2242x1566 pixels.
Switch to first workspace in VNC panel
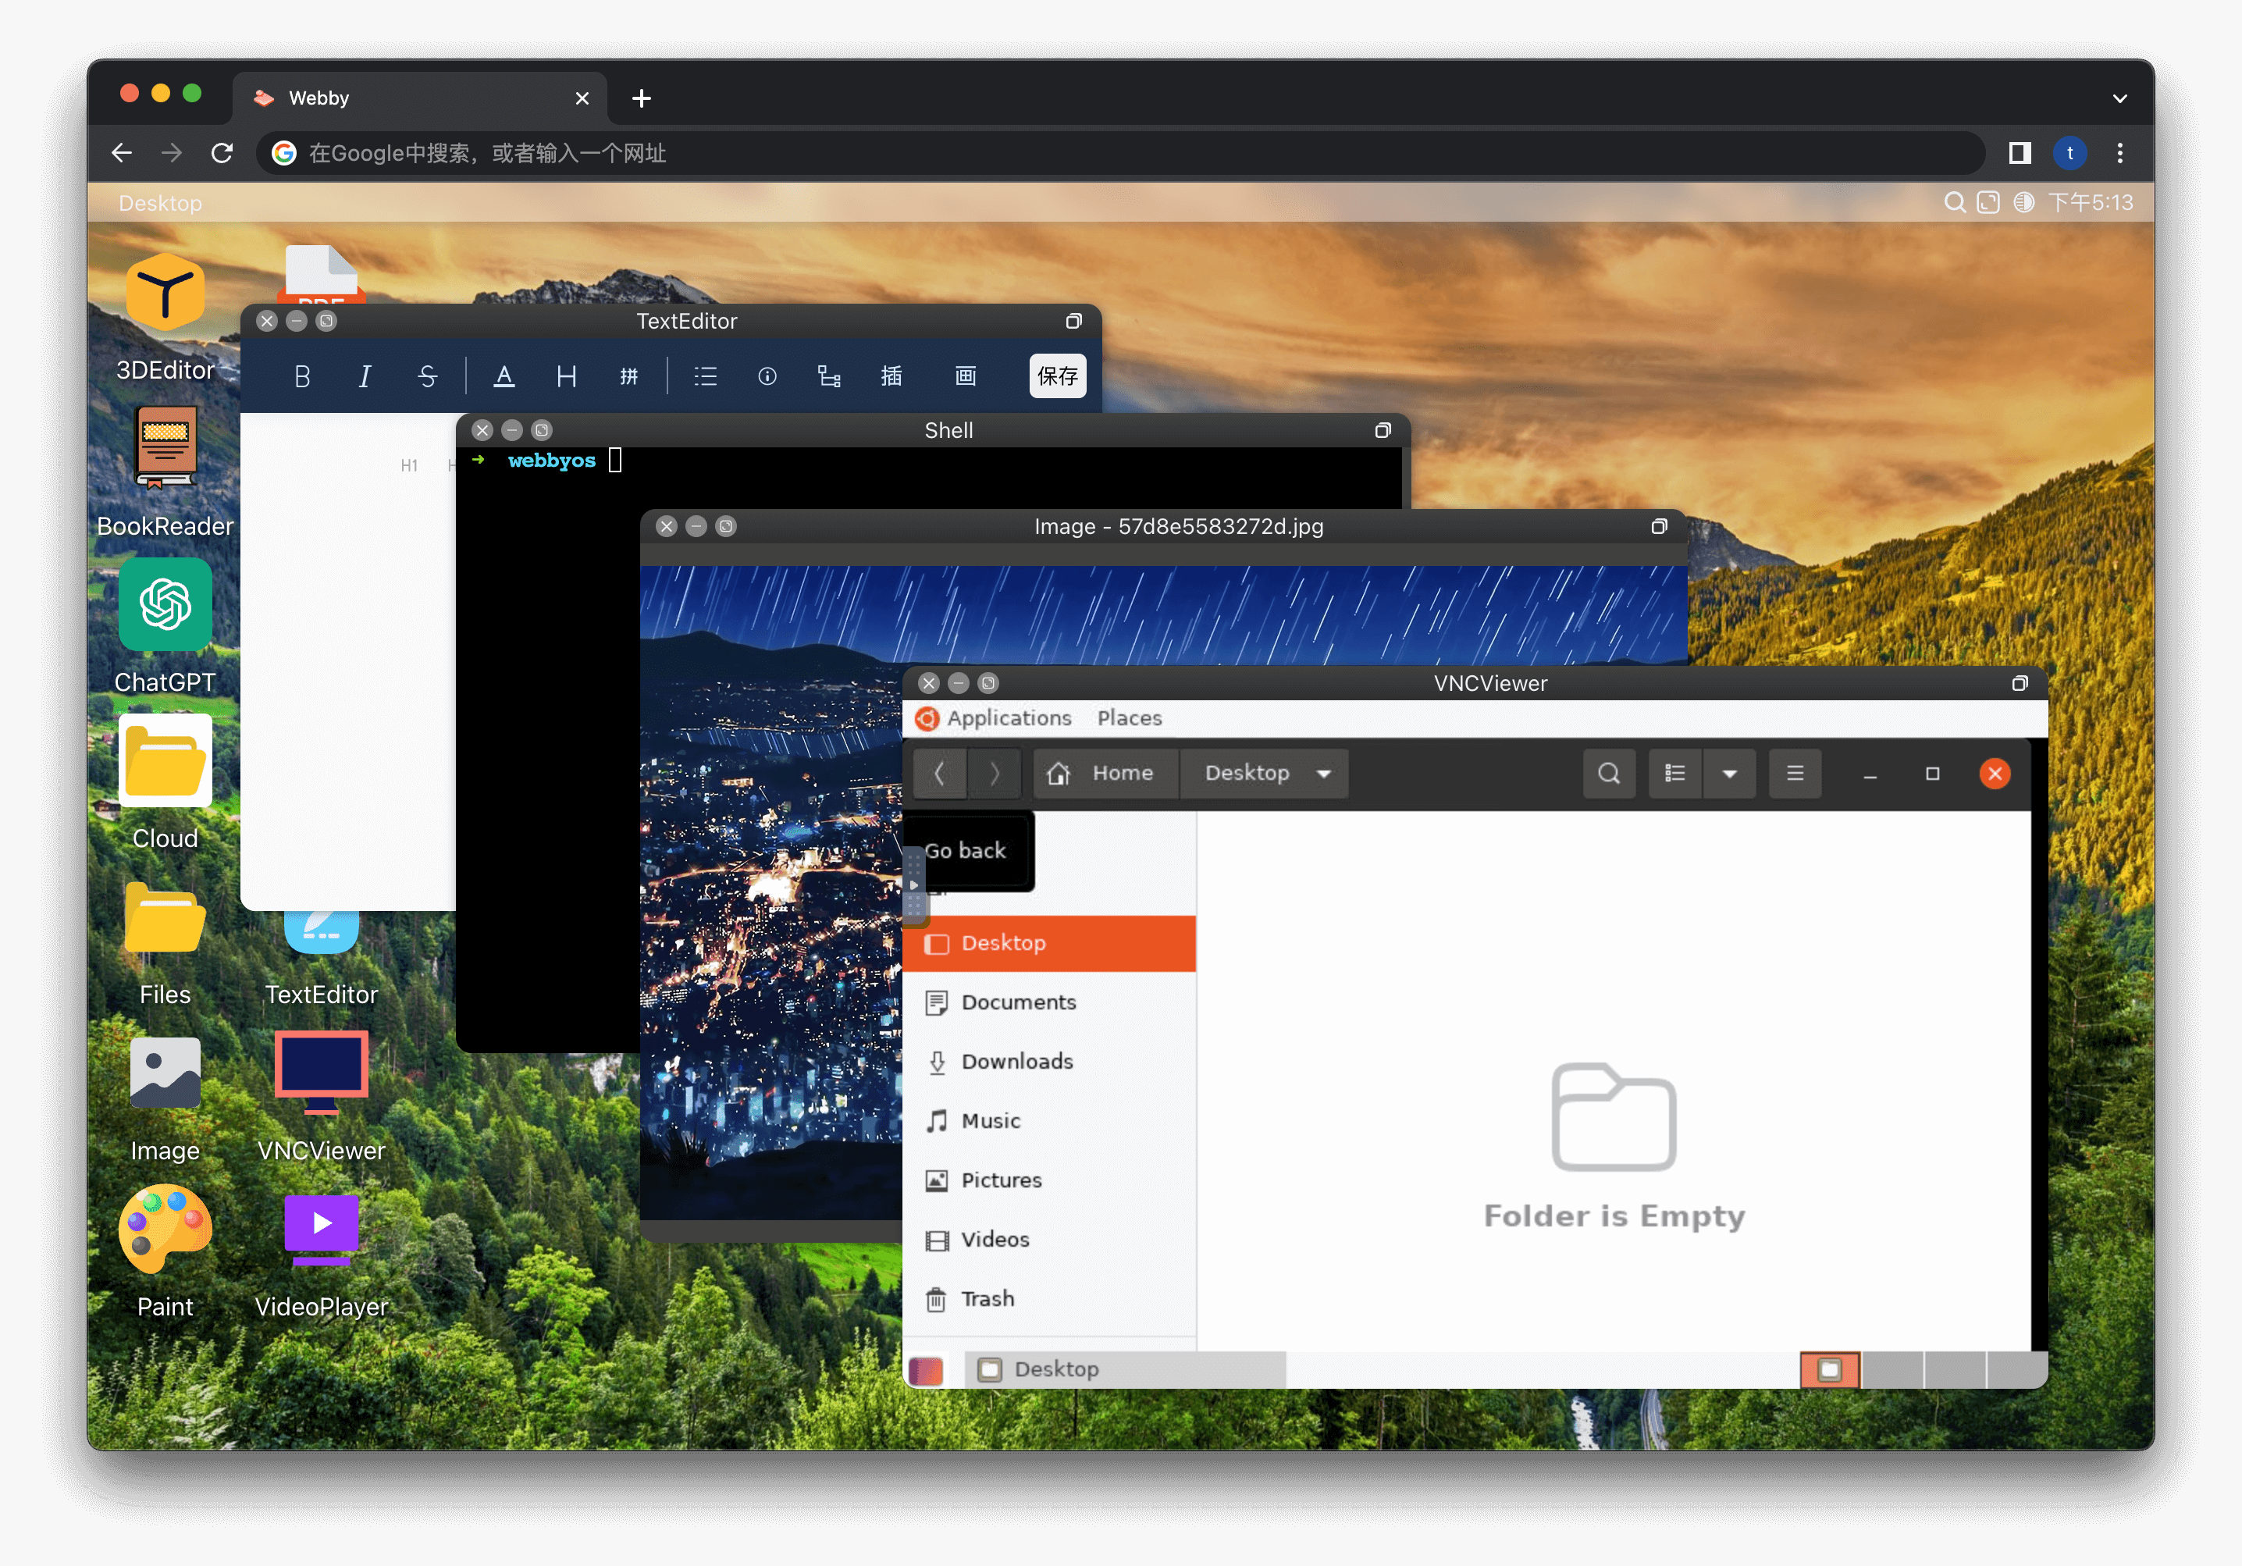(1829, 1368)
